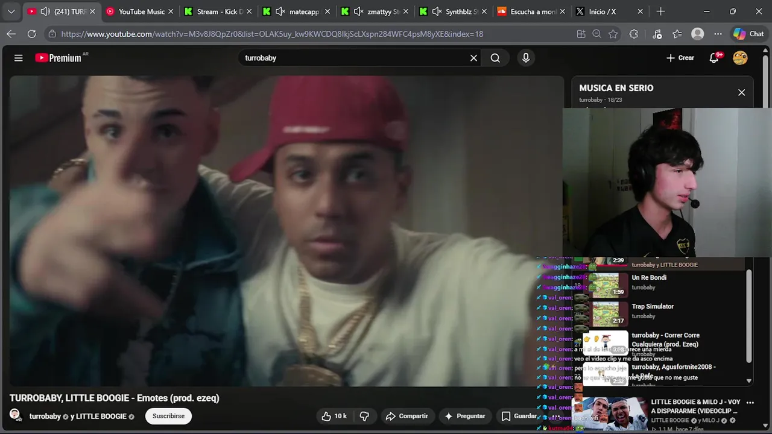This screenshot has width=772, height=434.
Task: View site information lock icon
Action: click(x=52, y=34)
